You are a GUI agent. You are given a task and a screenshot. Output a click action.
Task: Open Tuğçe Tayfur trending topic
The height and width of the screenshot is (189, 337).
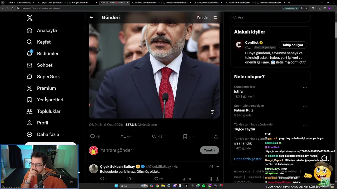coord(245,129)
